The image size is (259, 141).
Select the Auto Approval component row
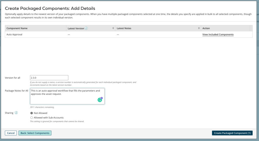[129, 35]
